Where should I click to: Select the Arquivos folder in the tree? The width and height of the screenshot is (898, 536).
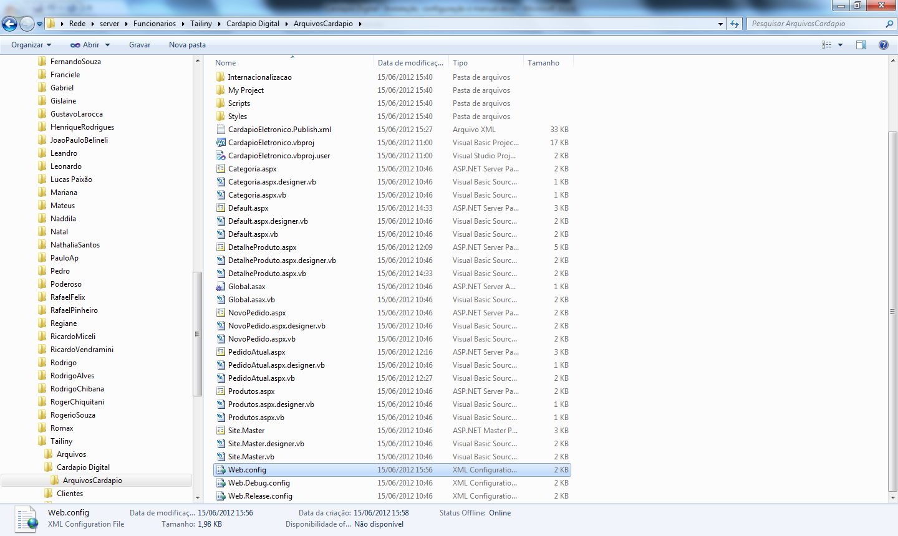pyautogui.click(x=71, y=454)
